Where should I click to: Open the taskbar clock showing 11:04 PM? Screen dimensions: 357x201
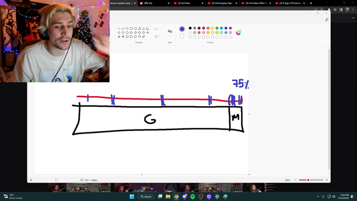(x=344, y=197)
